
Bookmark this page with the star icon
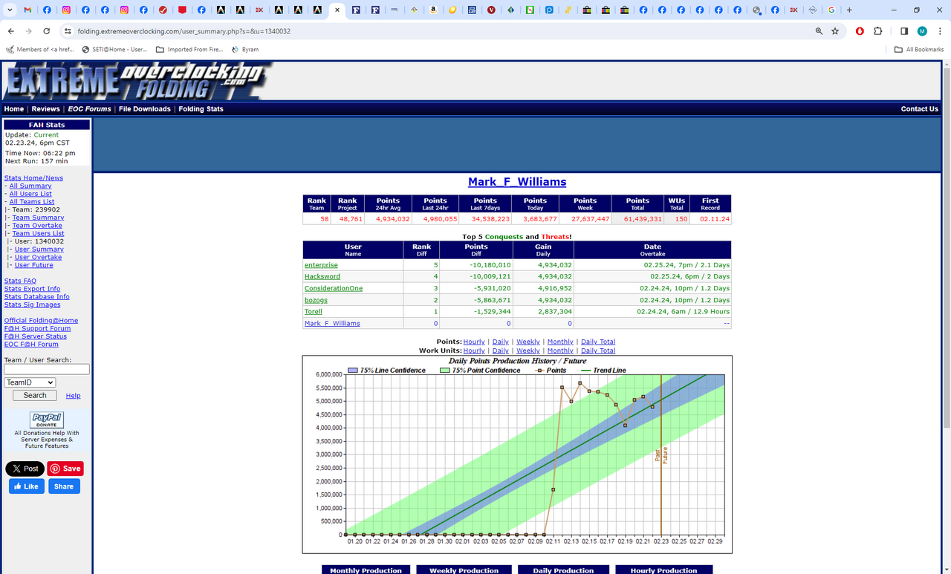click(835, 31)
